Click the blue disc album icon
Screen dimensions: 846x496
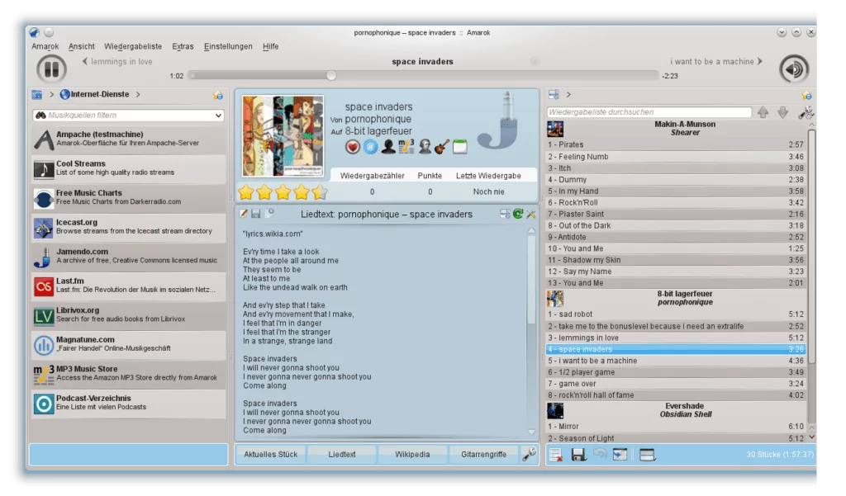pos(371,147)
